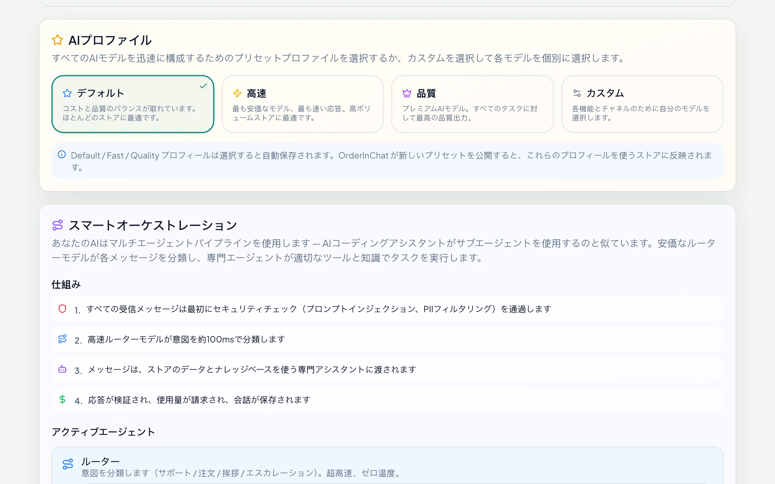Click the ルーター description 意図を分類します

pyautogui.click(x=242, y=473)
